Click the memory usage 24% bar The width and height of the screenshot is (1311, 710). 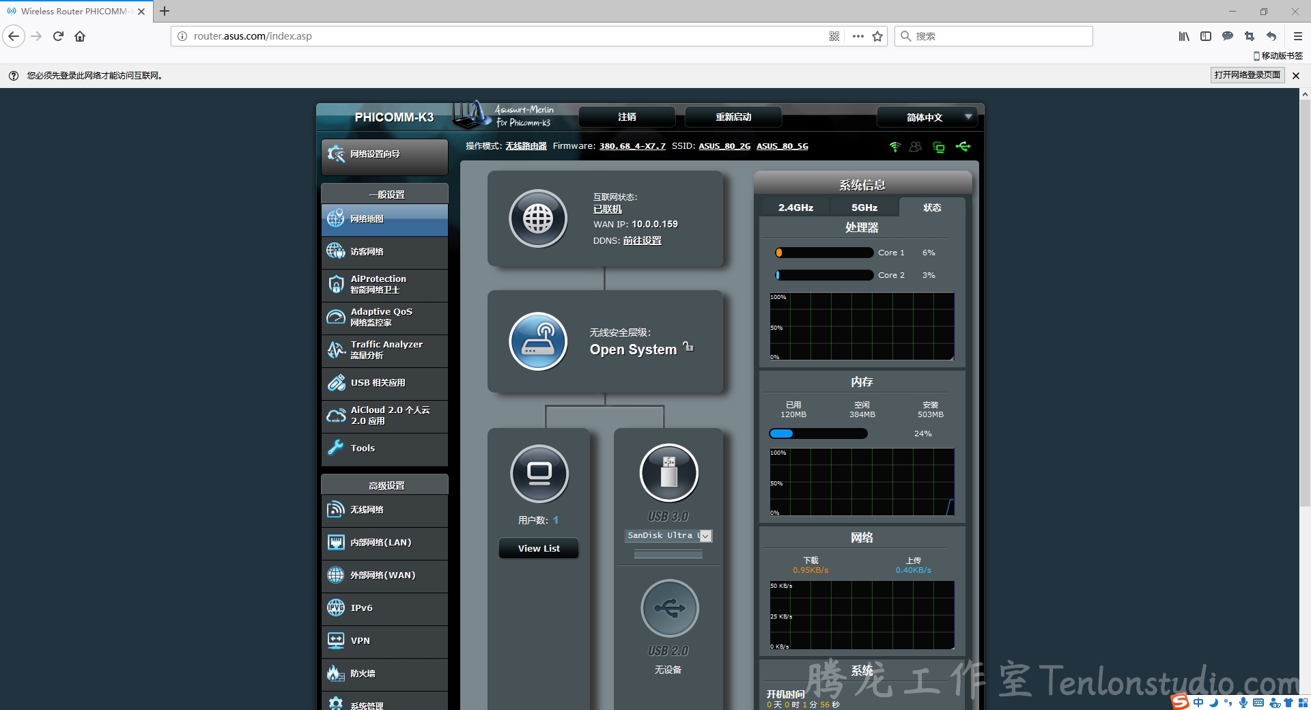point(818,434)
